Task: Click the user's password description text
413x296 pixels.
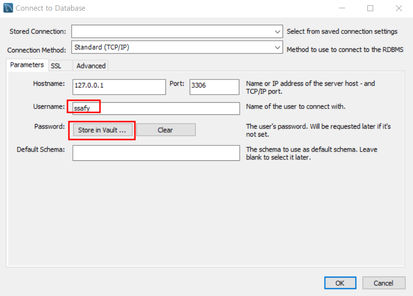Action: point(318,130)
